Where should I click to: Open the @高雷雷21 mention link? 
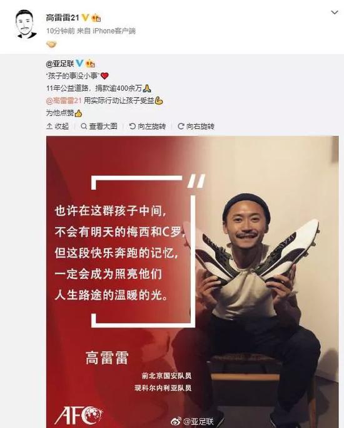coord(64,101)
